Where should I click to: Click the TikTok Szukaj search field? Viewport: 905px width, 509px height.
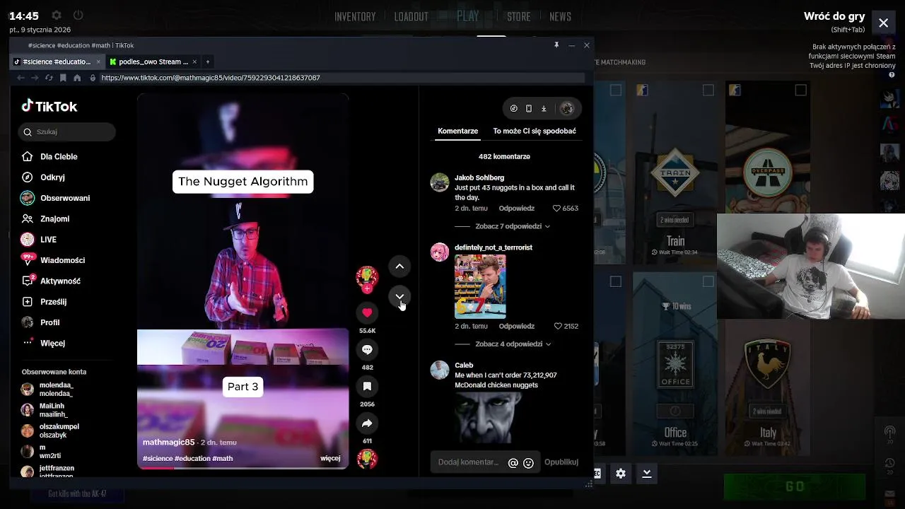[x=67, y=131]
